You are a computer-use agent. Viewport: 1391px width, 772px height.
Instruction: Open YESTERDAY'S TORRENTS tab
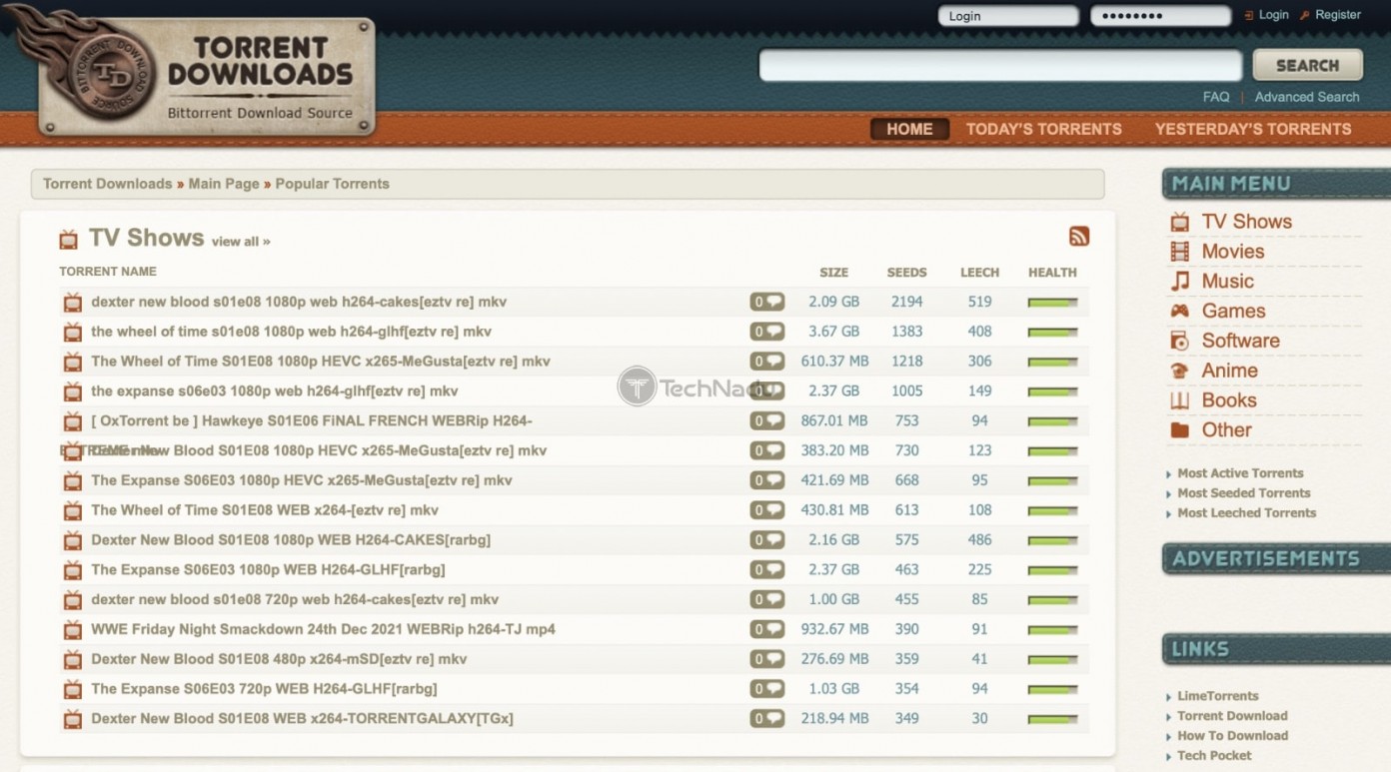(x=1253, y=129)
